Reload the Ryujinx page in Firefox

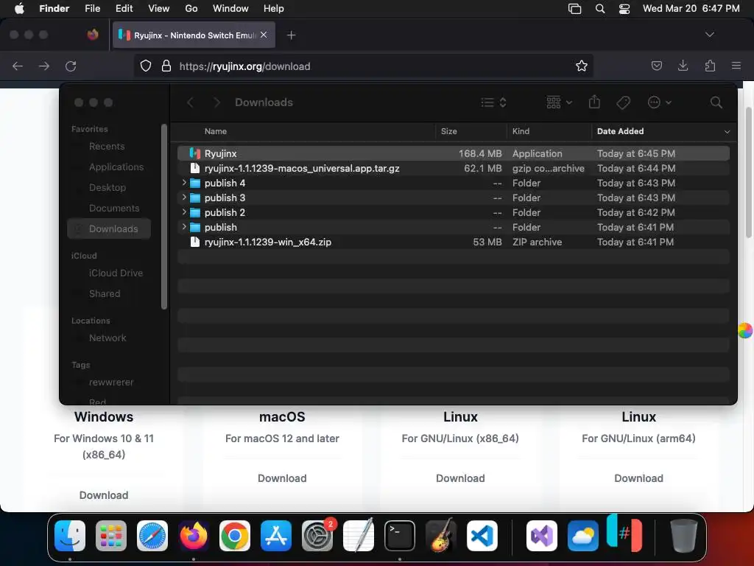point(71,66)
